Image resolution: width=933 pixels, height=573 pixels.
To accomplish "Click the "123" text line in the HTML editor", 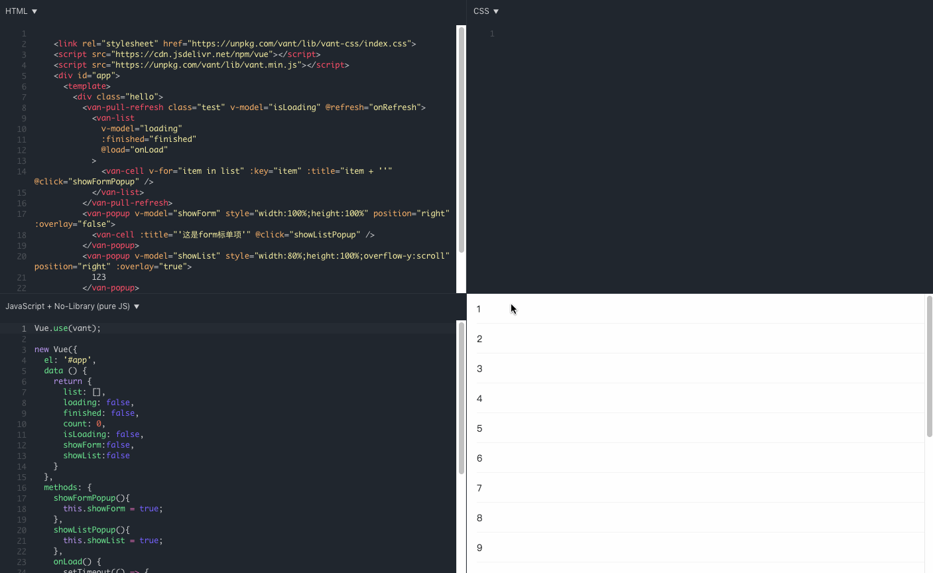I will click(99, 277).
